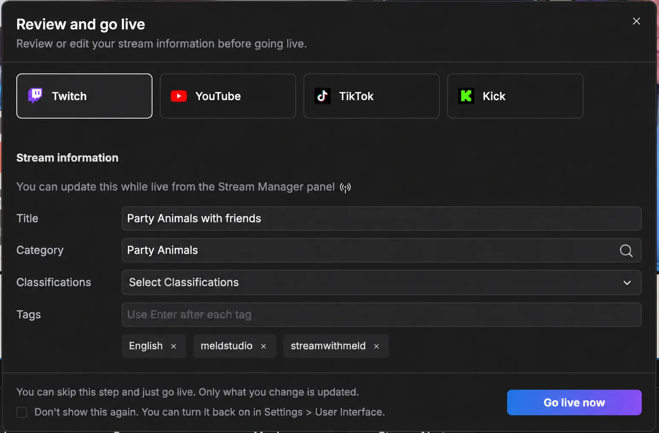Expand the Select Classifications dropdown
Image resolution: width=659 pixels, height=433 pixels.
point(382,282)
